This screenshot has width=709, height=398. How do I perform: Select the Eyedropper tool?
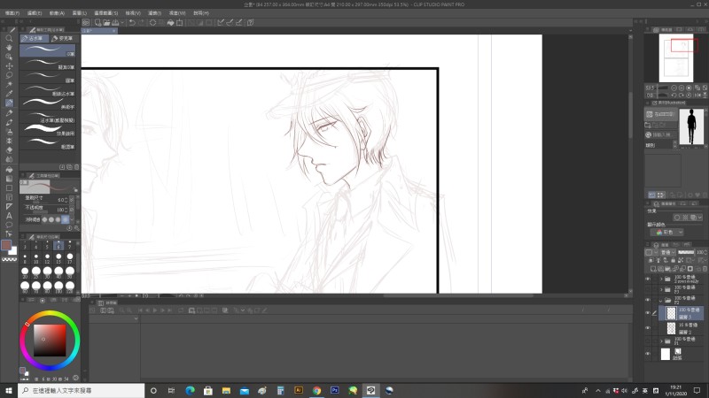(x=9, y=94)
